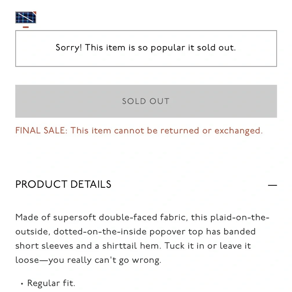The height and width of the screenshot is (292, 292).
Task: Click the bullet dot before Regular fit
Action: (x=22, y=284)
